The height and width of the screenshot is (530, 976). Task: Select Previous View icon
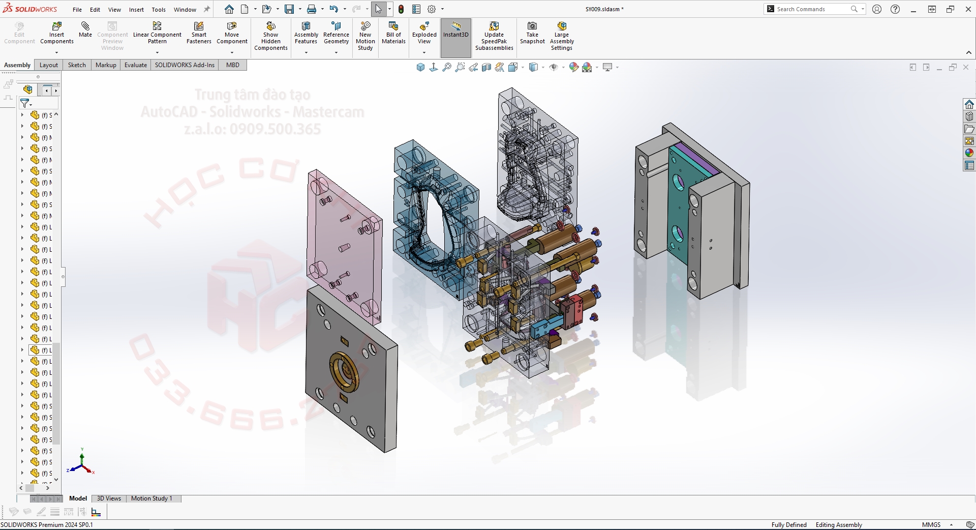pos(473,67)
